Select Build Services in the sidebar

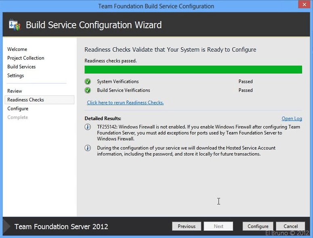click(21, 67)
